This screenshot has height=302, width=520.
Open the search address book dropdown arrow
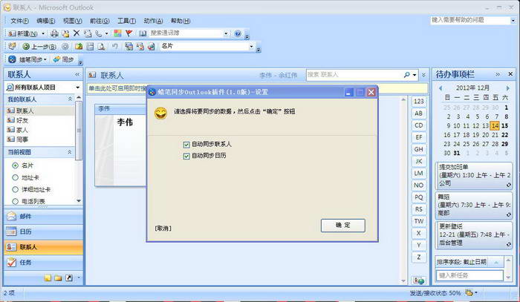pyautogui.click(x=226, y=33)
